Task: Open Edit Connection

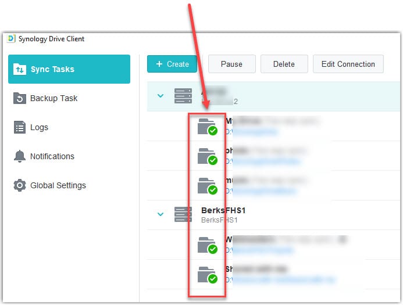Action: tap(348, 64)
